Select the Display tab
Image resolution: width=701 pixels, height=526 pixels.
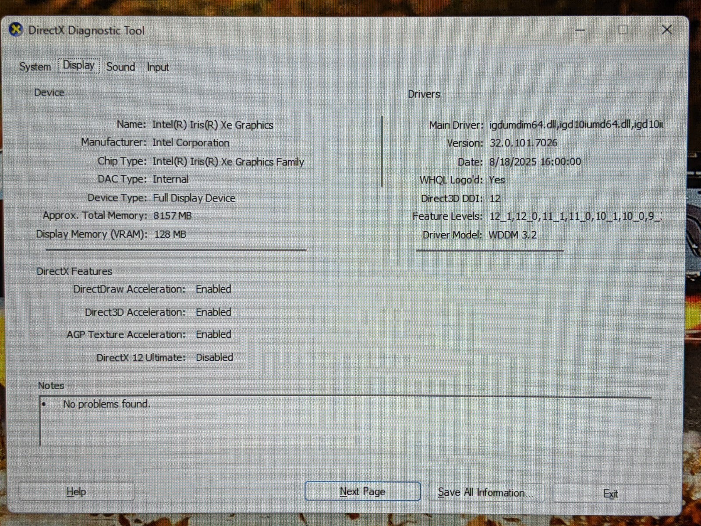(x=79, y=66)
